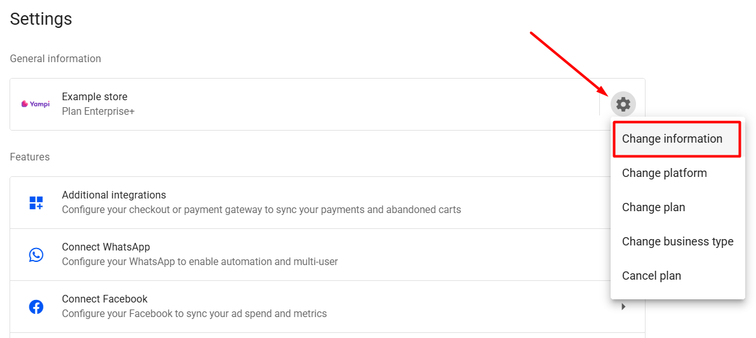Choose Change platform in the dropdown menu
756x338 pixels.
[x=664, y=173]
